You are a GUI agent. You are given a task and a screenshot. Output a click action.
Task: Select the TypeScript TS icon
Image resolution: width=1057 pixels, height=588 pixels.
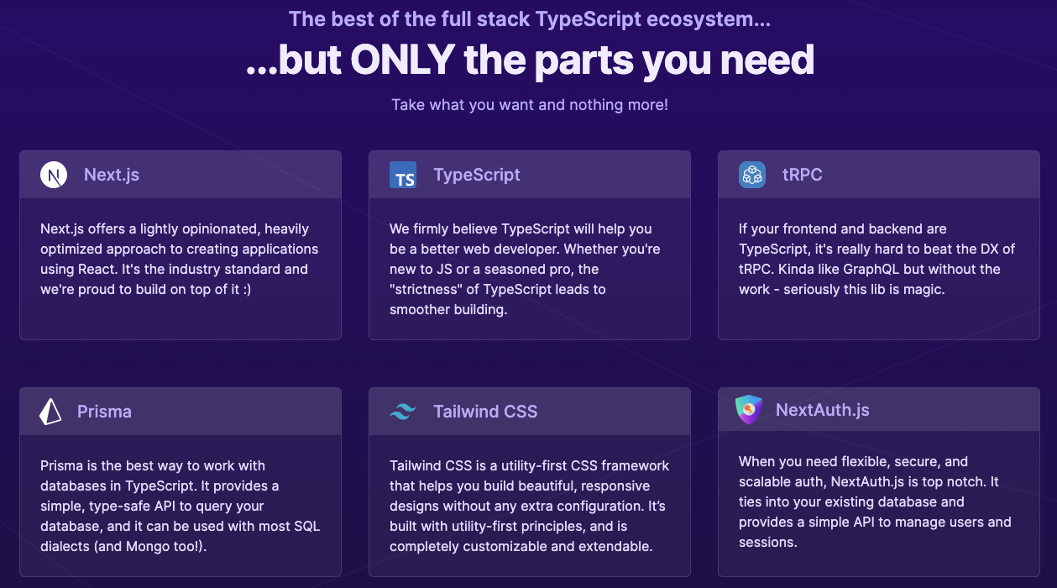[402, 175]
